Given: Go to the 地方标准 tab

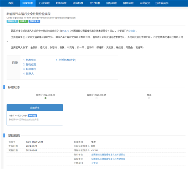Looking at the screenshot, I should [x=61, y=3].
